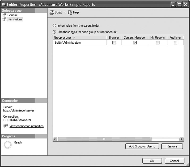Click the REDMOND\bwelcker connection text
The image size is (190, 167).
pos(17,120)
